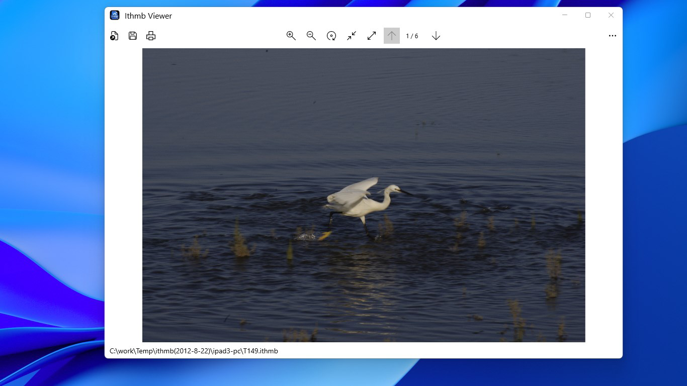Print the egret photo
Image resolution: width=687 pixels, height=386 pixels.
[x=151, y=36]
